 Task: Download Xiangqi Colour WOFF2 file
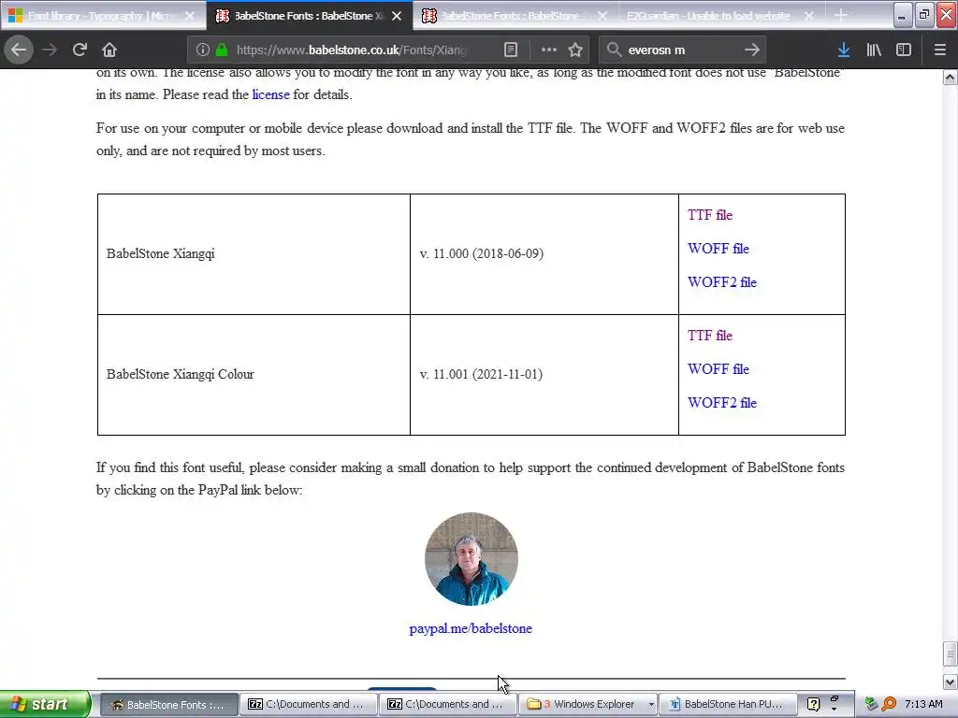click(721, 403)
